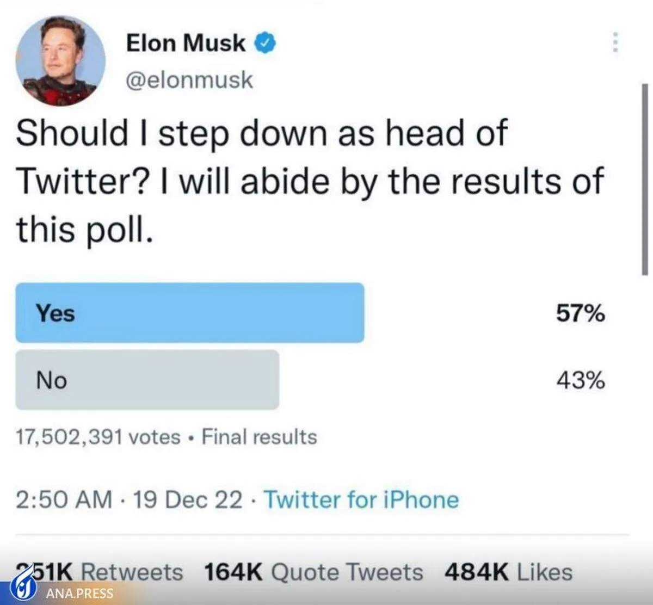View the 164K Quote Tweets list

click(x=313, y=572)
